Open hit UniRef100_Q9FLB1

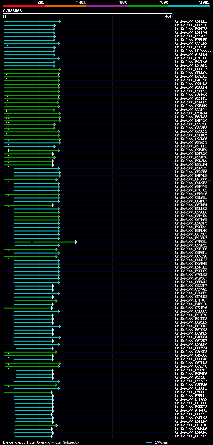(x=191, y=21)
